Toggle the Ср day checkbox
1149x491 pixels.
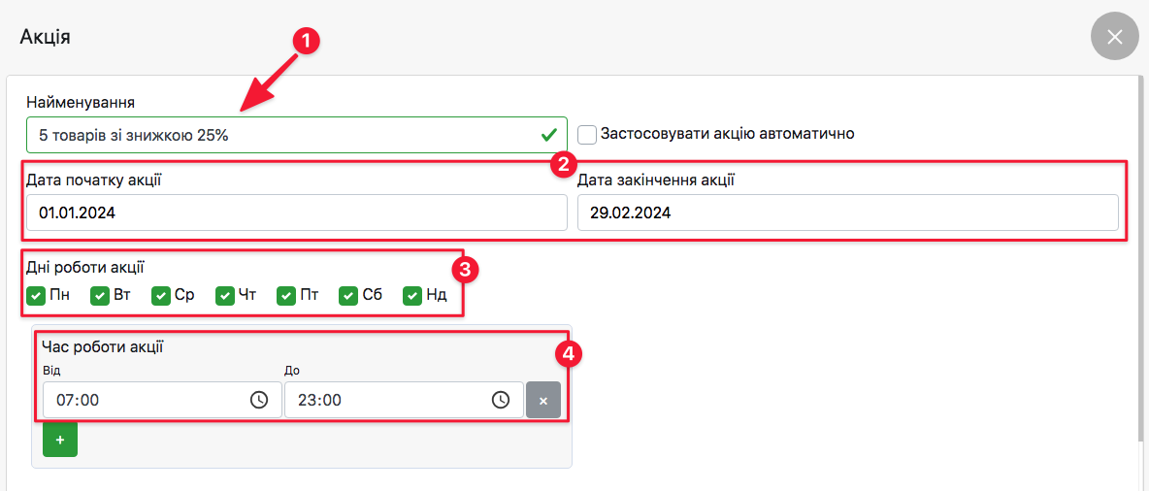[x=161, y=295]
